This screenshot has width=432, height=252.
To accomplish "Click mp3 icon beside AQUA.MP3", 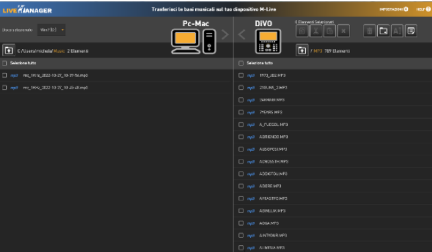I will click(251, 223).
